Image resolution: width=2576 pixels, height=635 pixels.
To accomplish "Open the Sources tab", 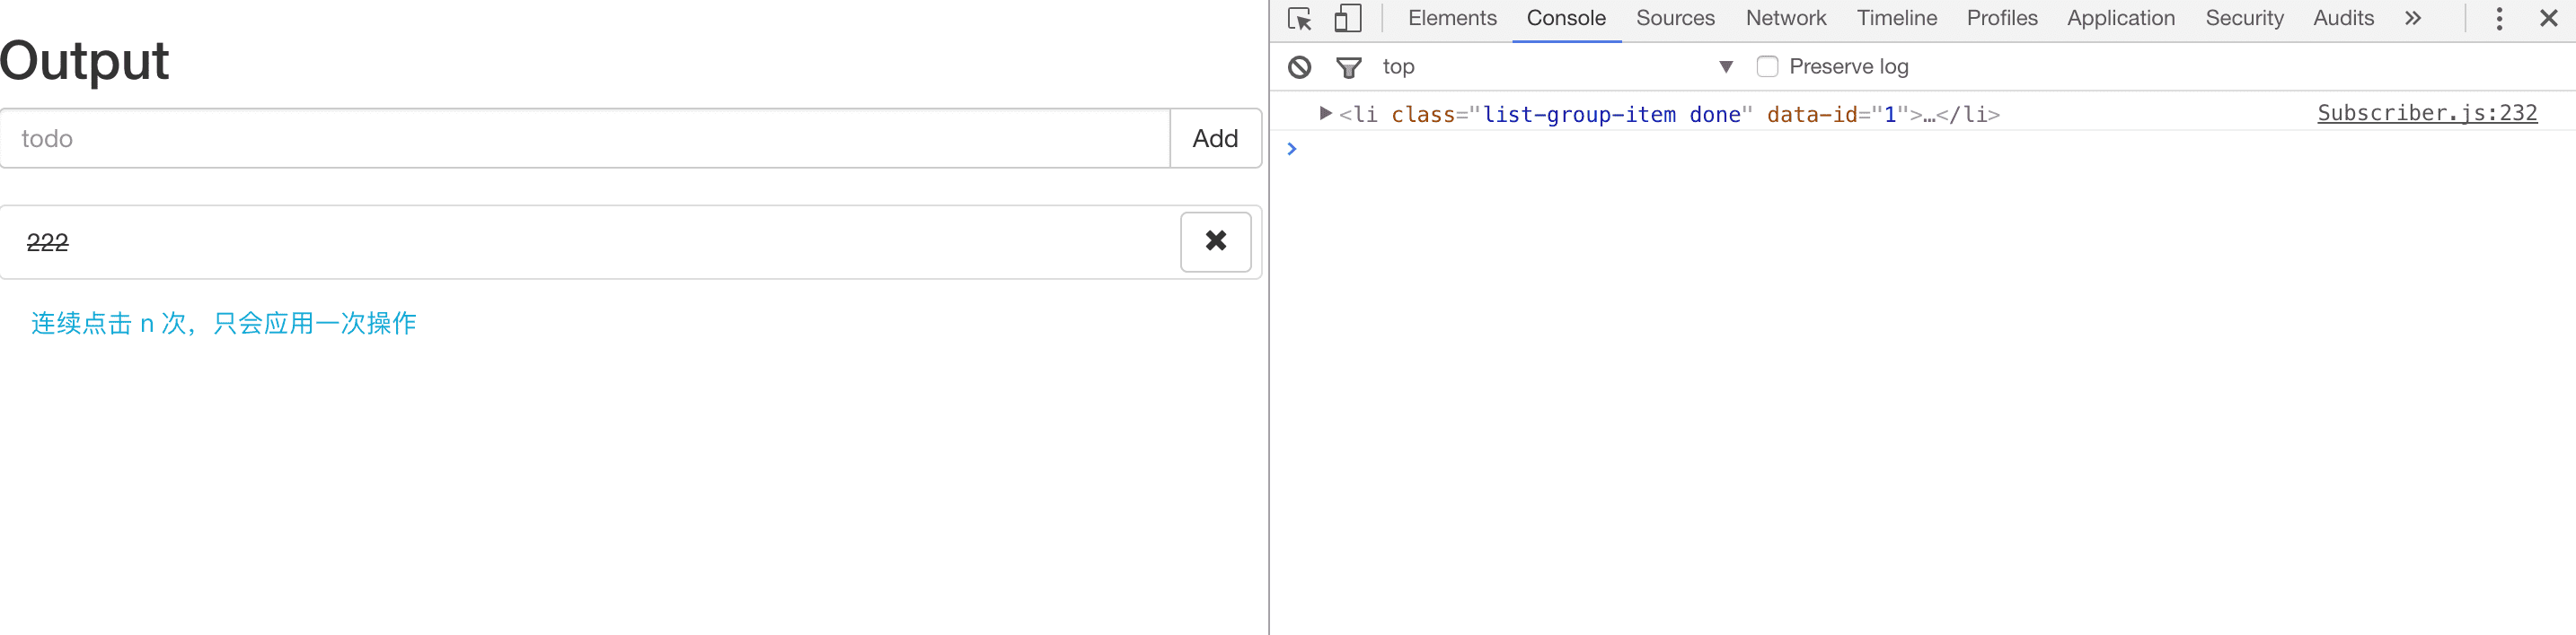I will 1674,19.
